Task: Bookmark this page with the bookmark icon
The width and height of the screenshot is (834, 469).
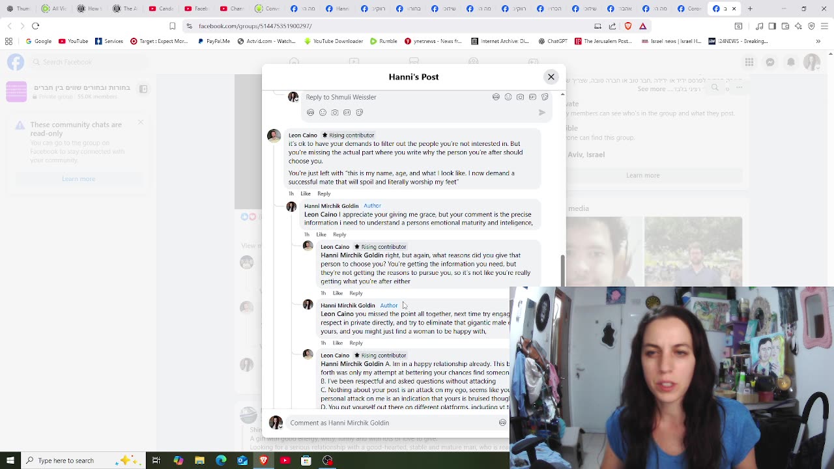Action: 172,26
